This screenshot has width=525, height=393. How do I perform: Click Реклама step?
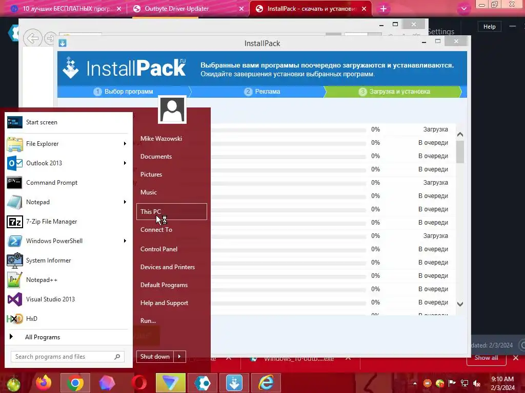262,92
